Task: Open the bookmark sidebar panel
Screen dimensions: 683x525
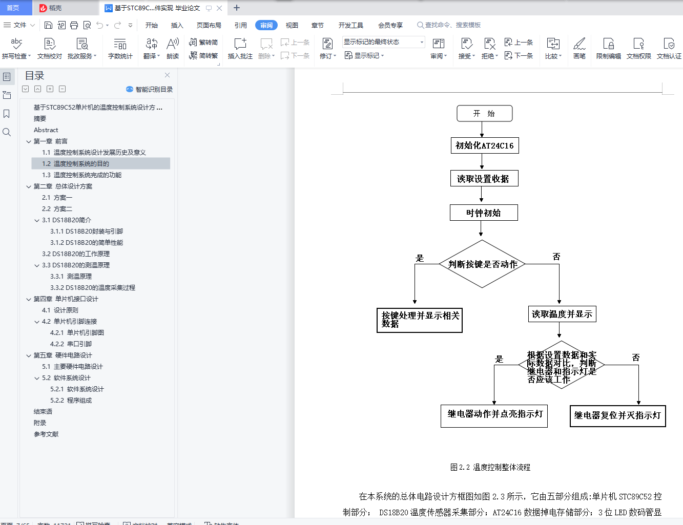Action: (7, 114)
